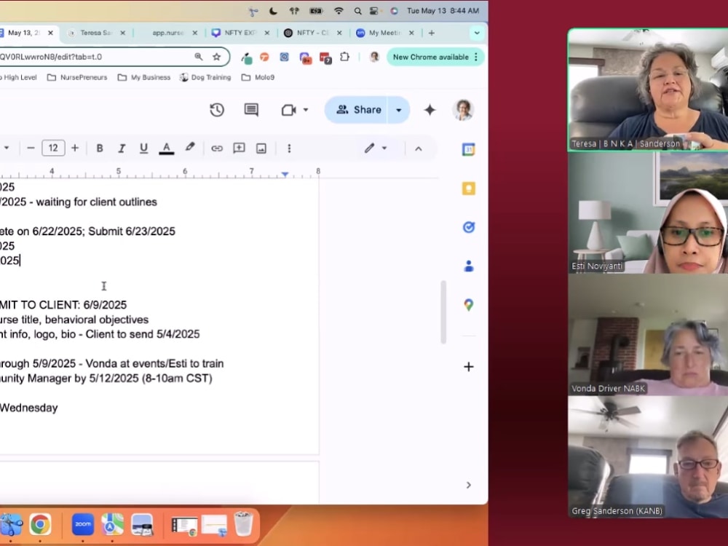
Task: Open Maps from the Dock
Action: 112,524
